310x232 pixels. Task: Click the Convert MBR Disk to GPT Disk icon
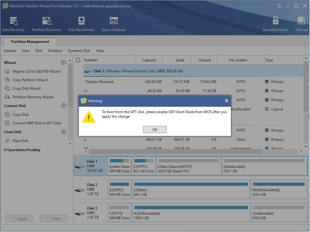click(7, 123)
